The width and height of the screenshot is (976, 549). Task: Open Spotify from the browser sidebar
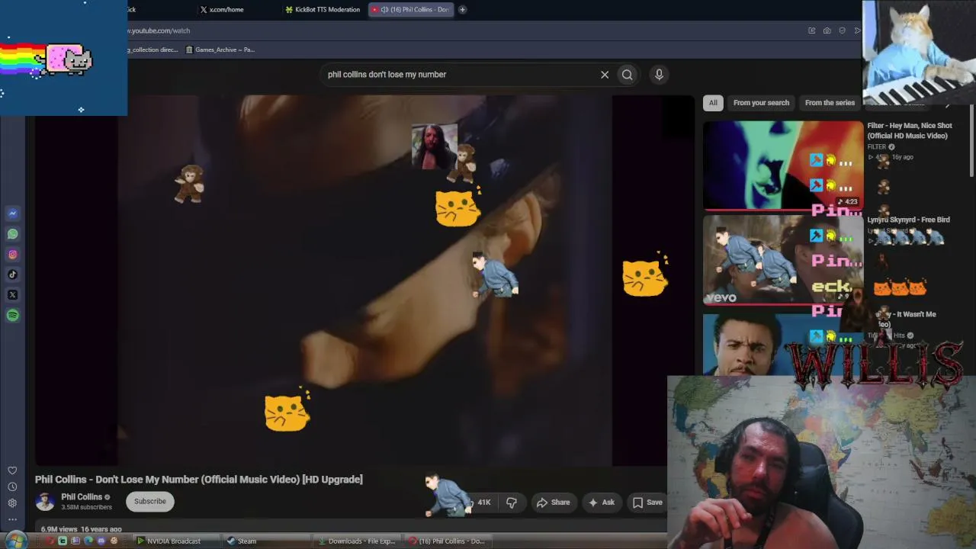tap(12, 316)
